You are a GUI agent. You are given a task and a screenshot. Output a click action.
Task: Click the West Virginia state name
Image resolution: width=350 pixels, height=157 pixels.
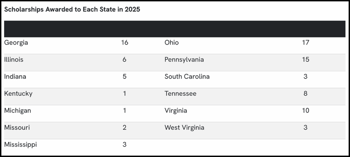[x=185, y=128]
